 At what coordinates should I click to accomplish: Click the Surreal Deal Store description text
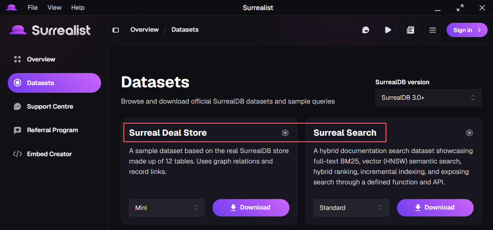[x=209, y=161]
